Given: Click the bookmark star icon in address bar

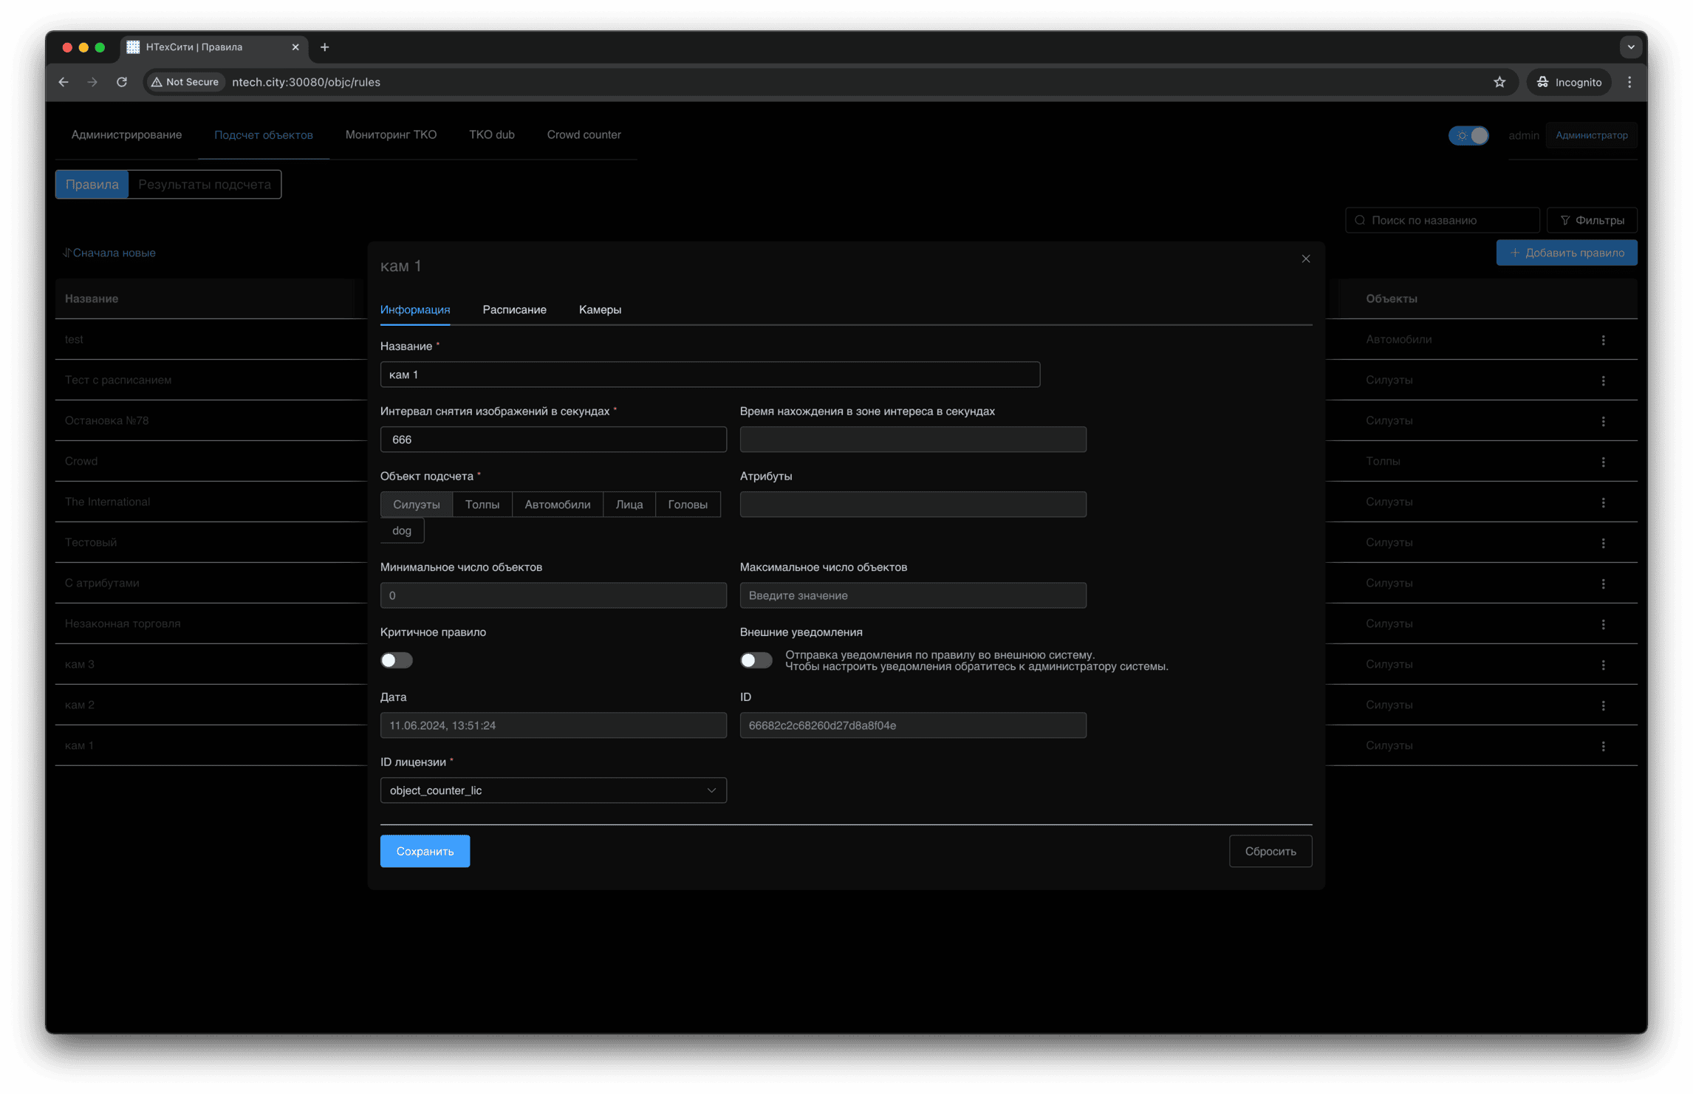Looking at the screenshot, I should pyautogui.click(x=1499, y=82).
